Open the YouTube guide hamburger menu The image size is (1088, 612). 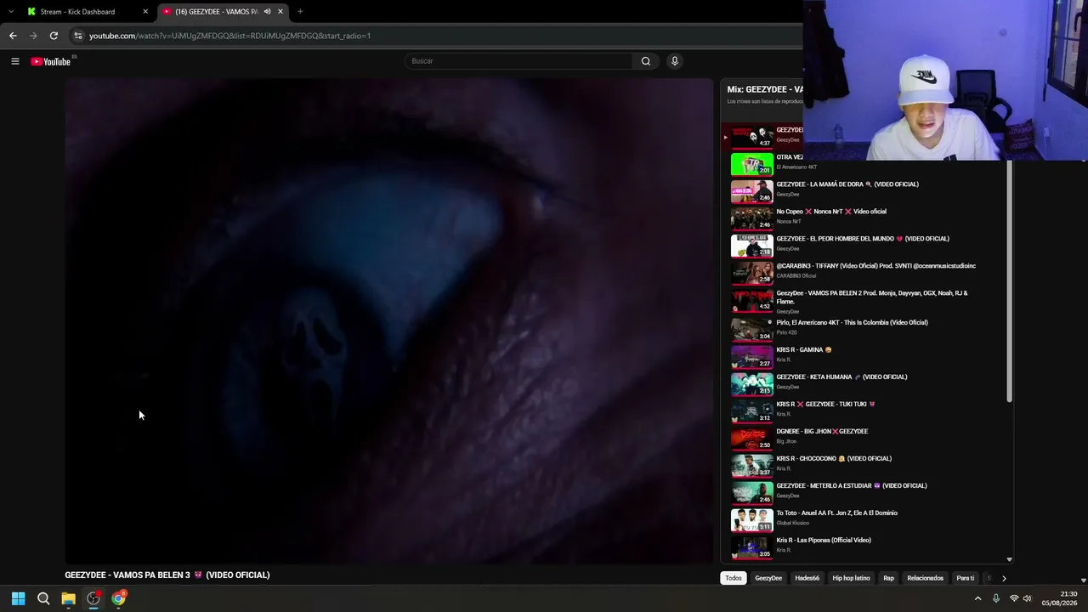(x=15, y=61)
